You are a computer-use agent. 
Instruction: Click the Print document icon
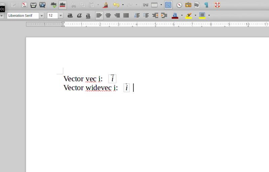[x=33, y=5]
